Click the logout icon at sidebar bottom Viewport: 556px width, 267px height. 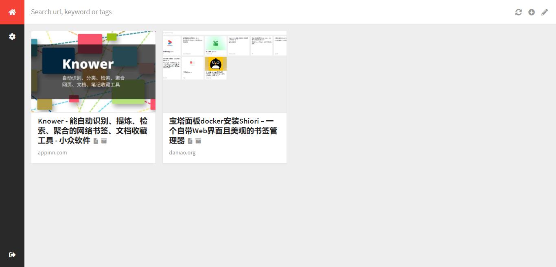point(12,255)
